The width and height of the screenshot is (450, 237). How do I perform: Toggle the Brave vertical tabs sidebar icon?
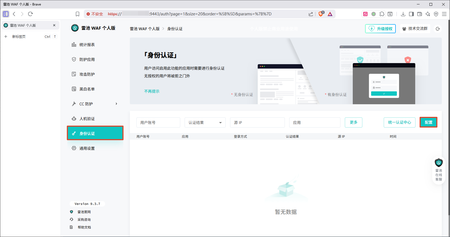(6, 14)
